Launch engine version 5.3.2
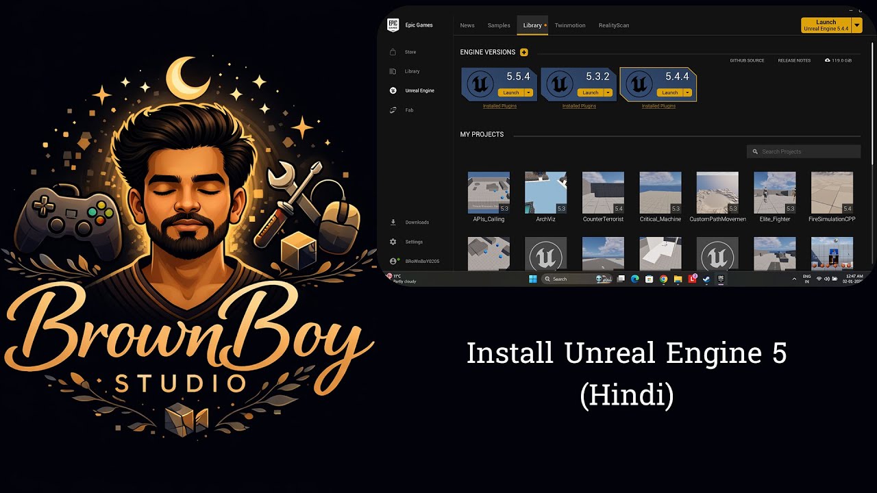Screen dimensions: 877x493 (x=591, y=92)
